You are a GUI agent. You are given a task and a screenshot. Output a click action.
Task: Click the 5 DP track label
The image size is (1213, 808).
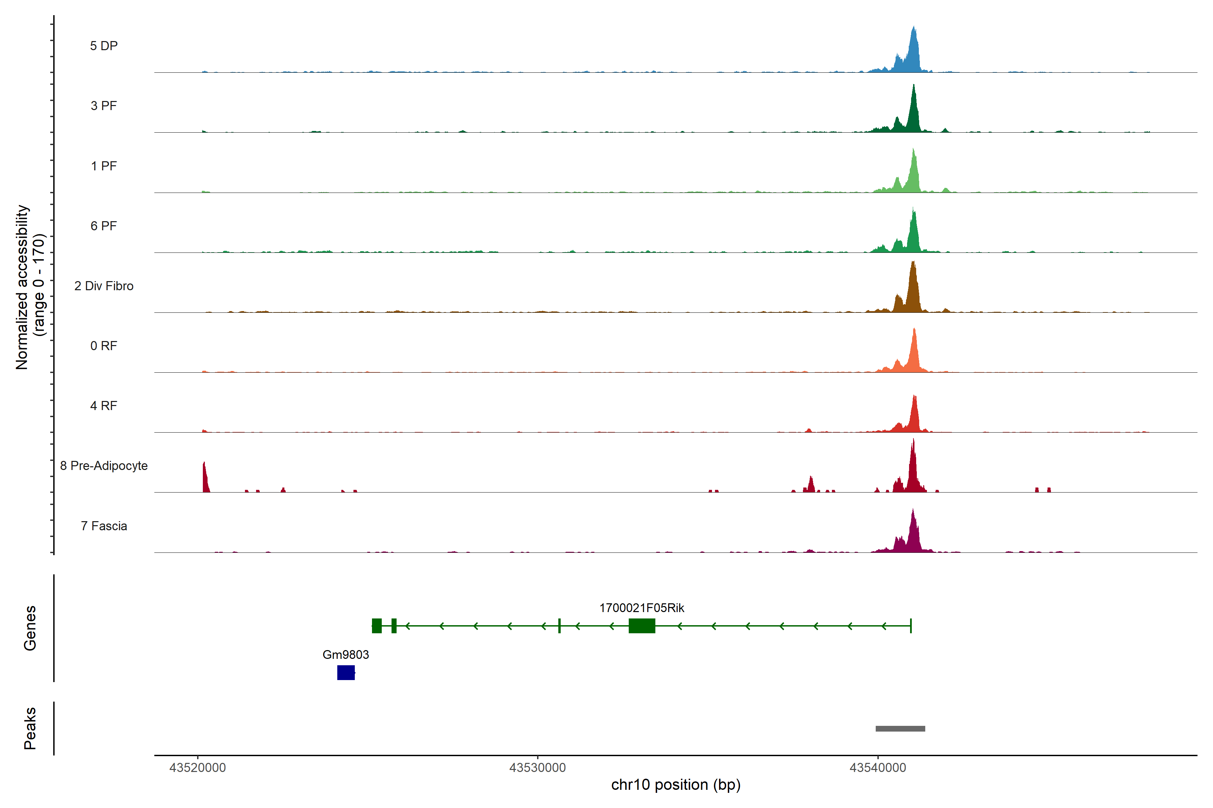click(104, 46)
